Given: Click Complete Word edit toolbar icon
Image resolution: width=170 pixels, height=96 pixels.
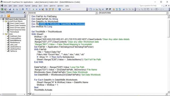Looking at the screenshot, I should (103, 9).
